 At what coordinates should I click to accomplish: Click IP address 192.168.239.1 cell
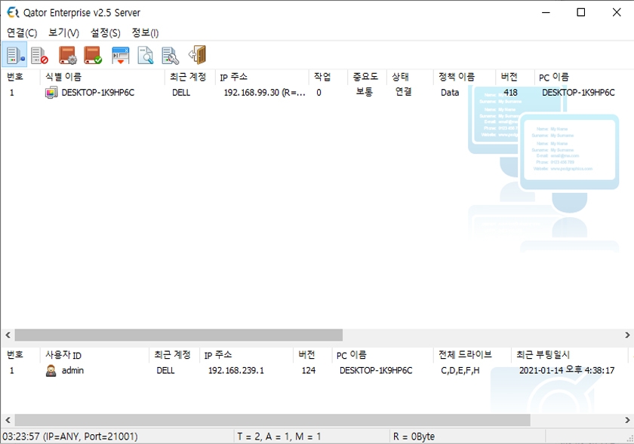tap(235, 370)
